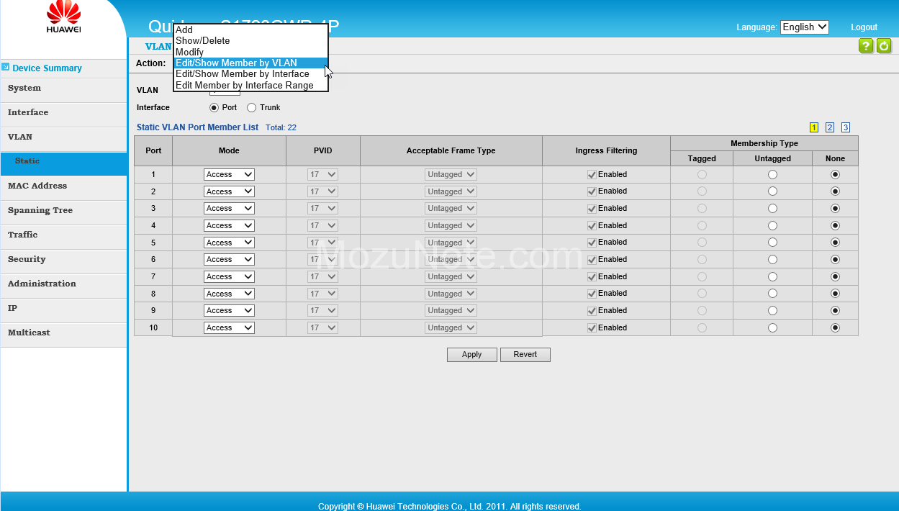
Task: Open the Mode dropdown for port 9
Action: click(229, 310)
